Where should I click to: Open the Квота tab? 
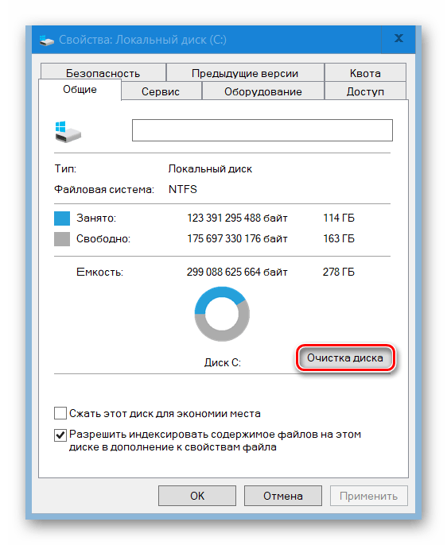pyautogui.click(x=365, y=72)
